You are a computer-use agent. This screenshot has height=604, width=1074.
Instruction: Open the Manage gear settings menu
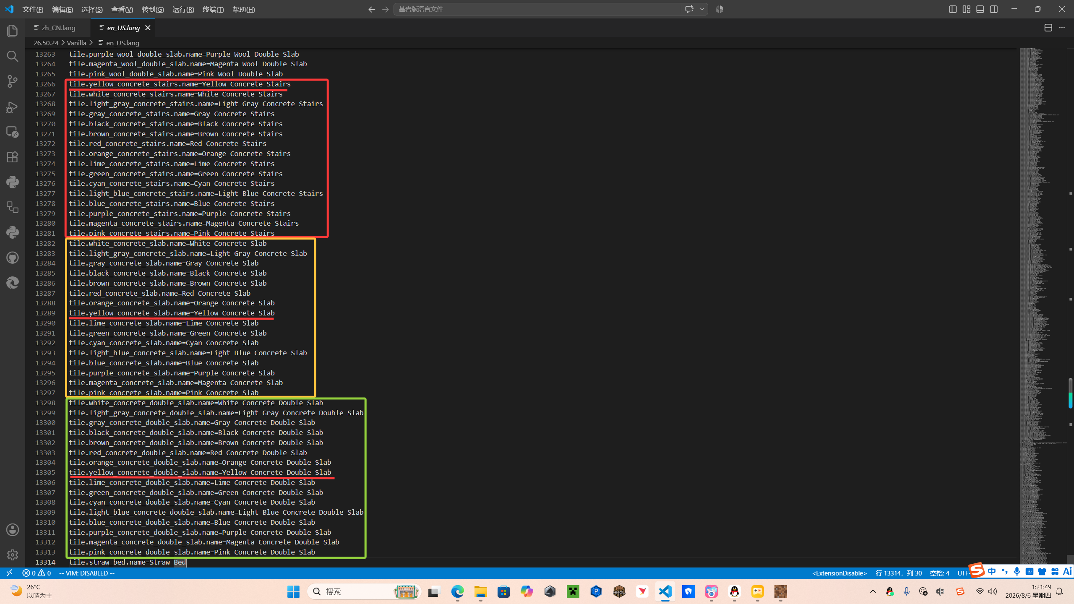pyautogui.click(x=13, y=555)
